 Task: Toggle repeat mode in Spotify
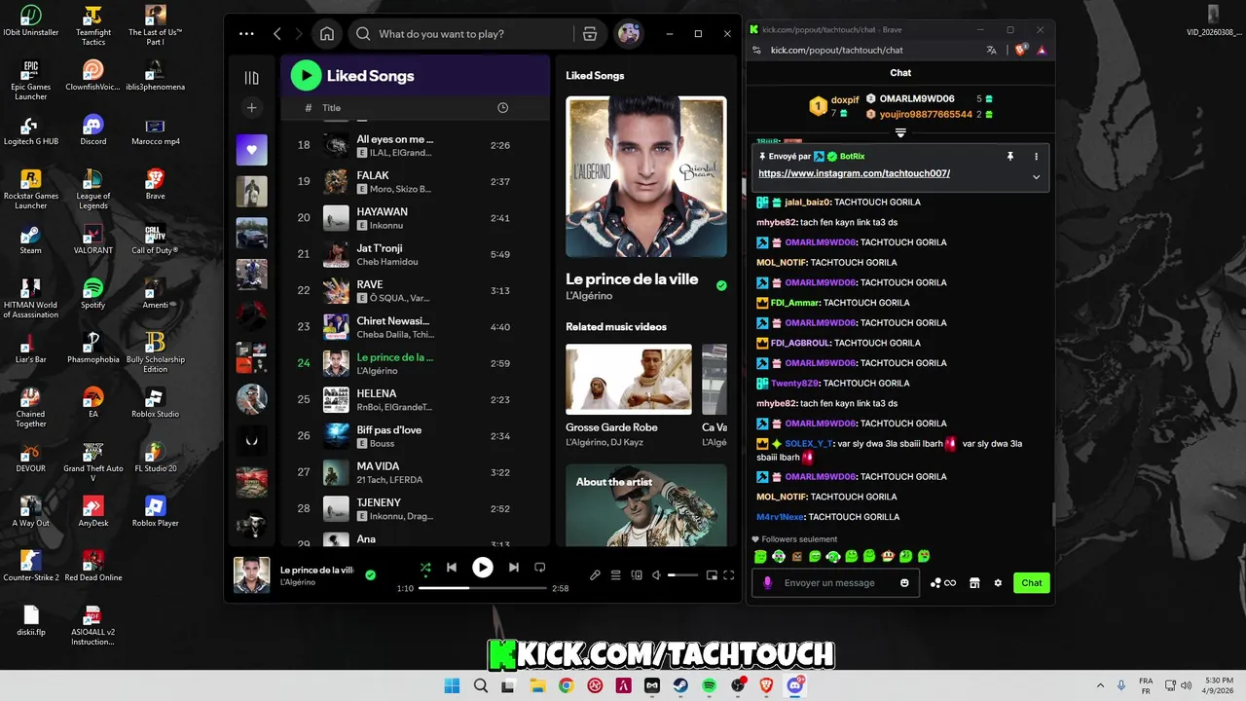pyautogui.click(x=539, y=568)
